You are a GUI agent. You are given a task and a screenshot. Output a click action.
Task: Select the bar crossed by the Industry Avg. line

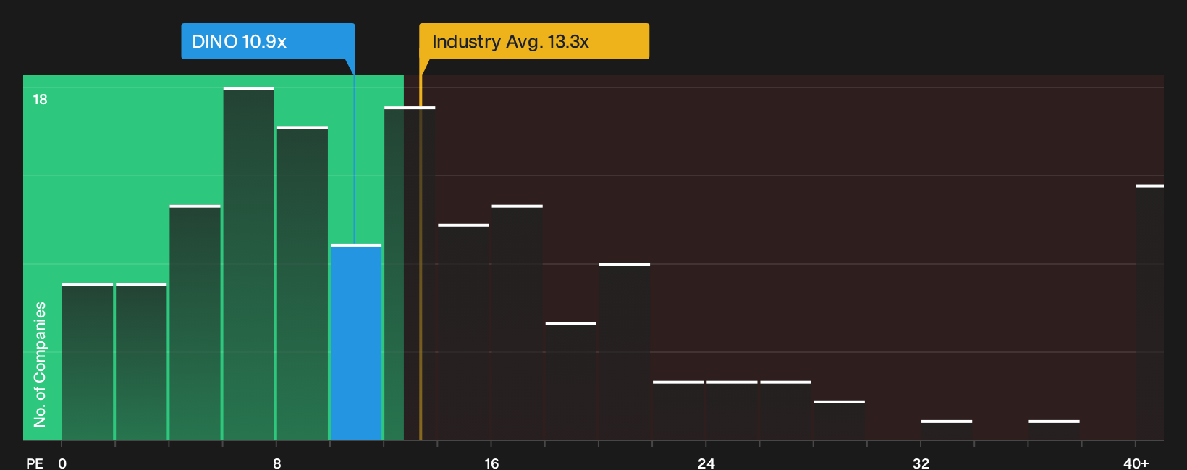pos(410,273)
